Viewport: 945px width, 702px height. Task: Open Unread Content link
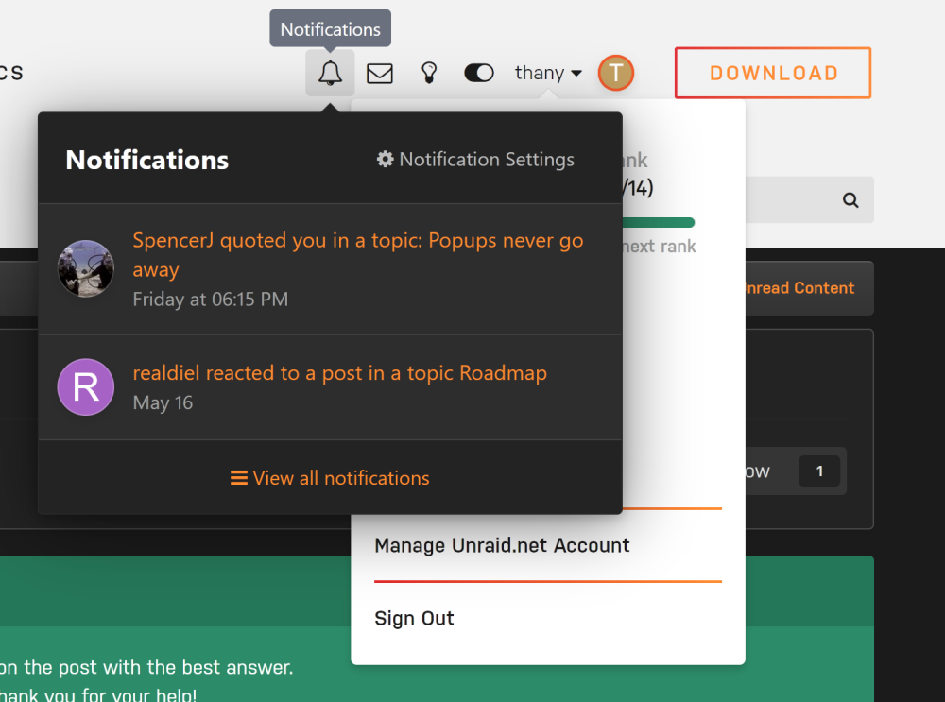799,288
